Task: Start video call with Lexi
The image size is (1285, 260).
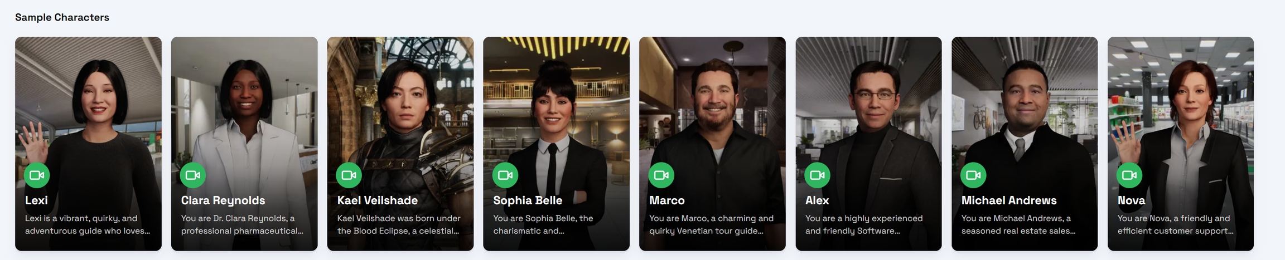Action: pos(37,175)
